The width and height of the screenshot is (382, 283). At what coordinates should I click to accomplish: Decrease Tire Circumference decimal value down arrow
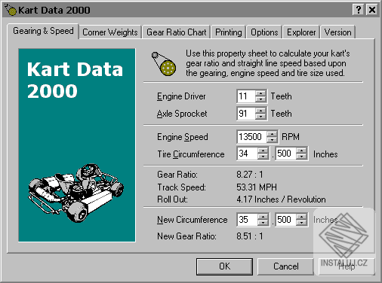pos(302,157)
